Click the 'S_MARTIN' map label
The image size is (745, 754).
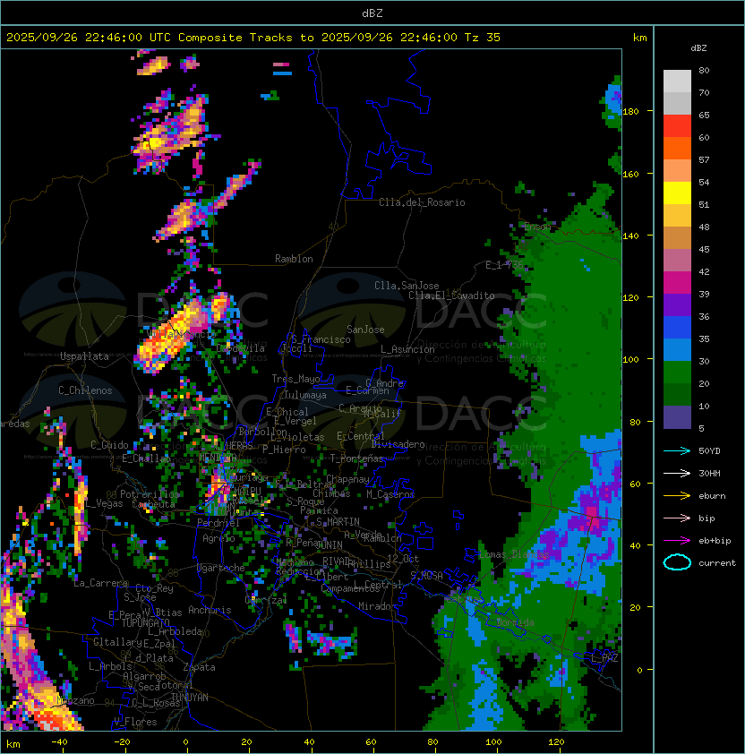(338, 522)
